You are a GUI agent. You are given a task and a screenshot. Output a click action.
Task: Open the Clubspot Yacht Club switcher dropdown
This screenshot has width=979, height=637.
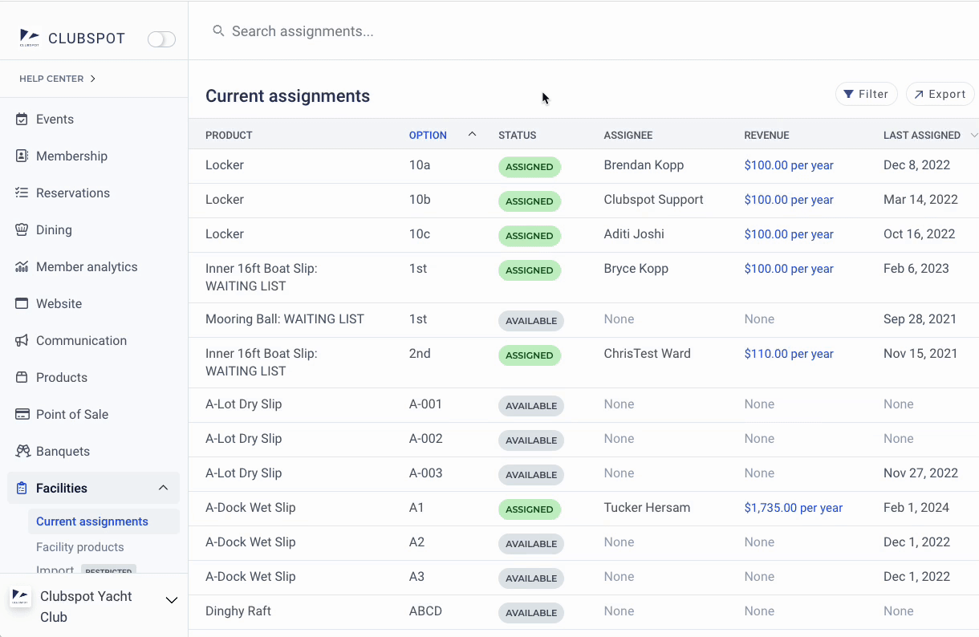(171, 600)
